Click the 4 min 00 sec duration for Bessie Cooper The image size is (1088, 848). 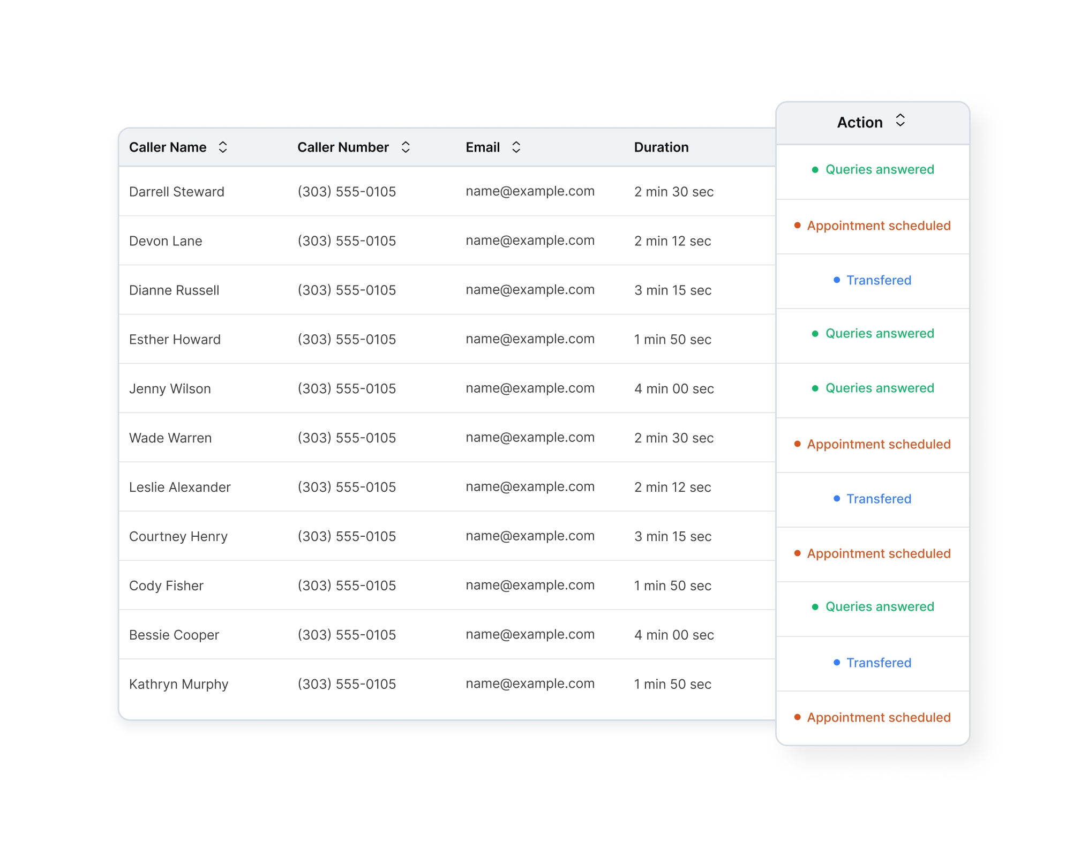[673, 634]
